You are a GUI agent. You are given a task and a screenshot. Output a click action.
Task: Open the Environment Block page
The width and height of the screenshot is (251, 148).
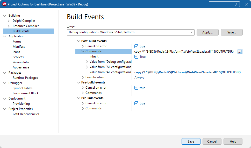click(26, 93)
